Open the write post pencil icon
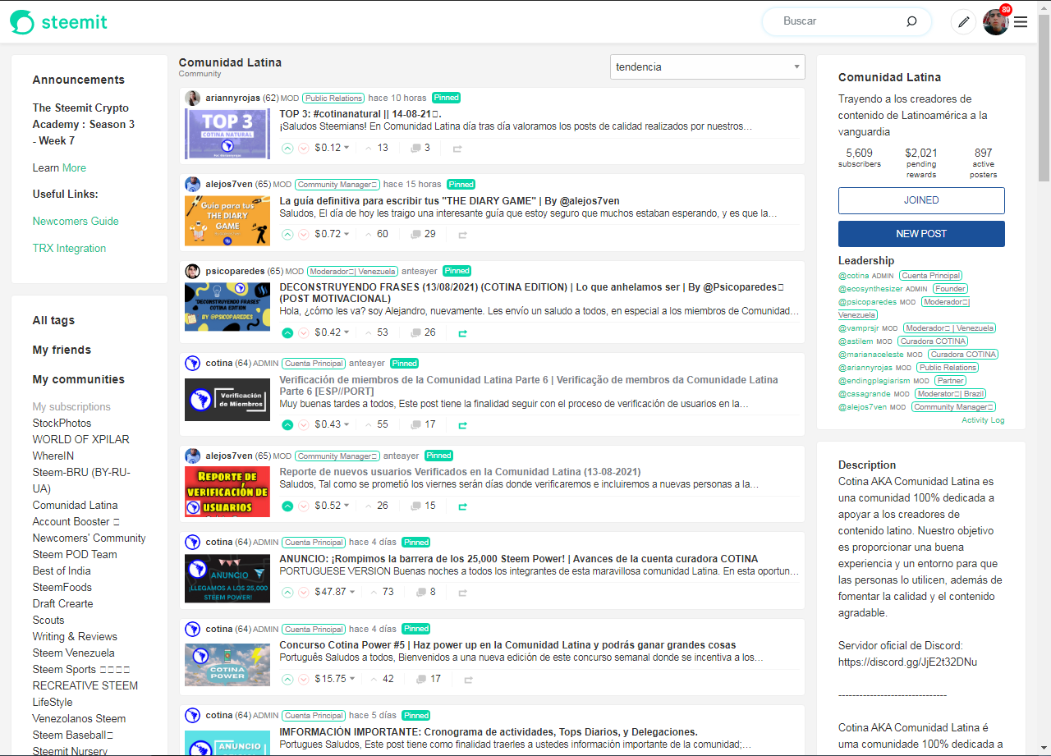Image resolution: width=1051 pixels, height=756 pixels. coord(963,21)
